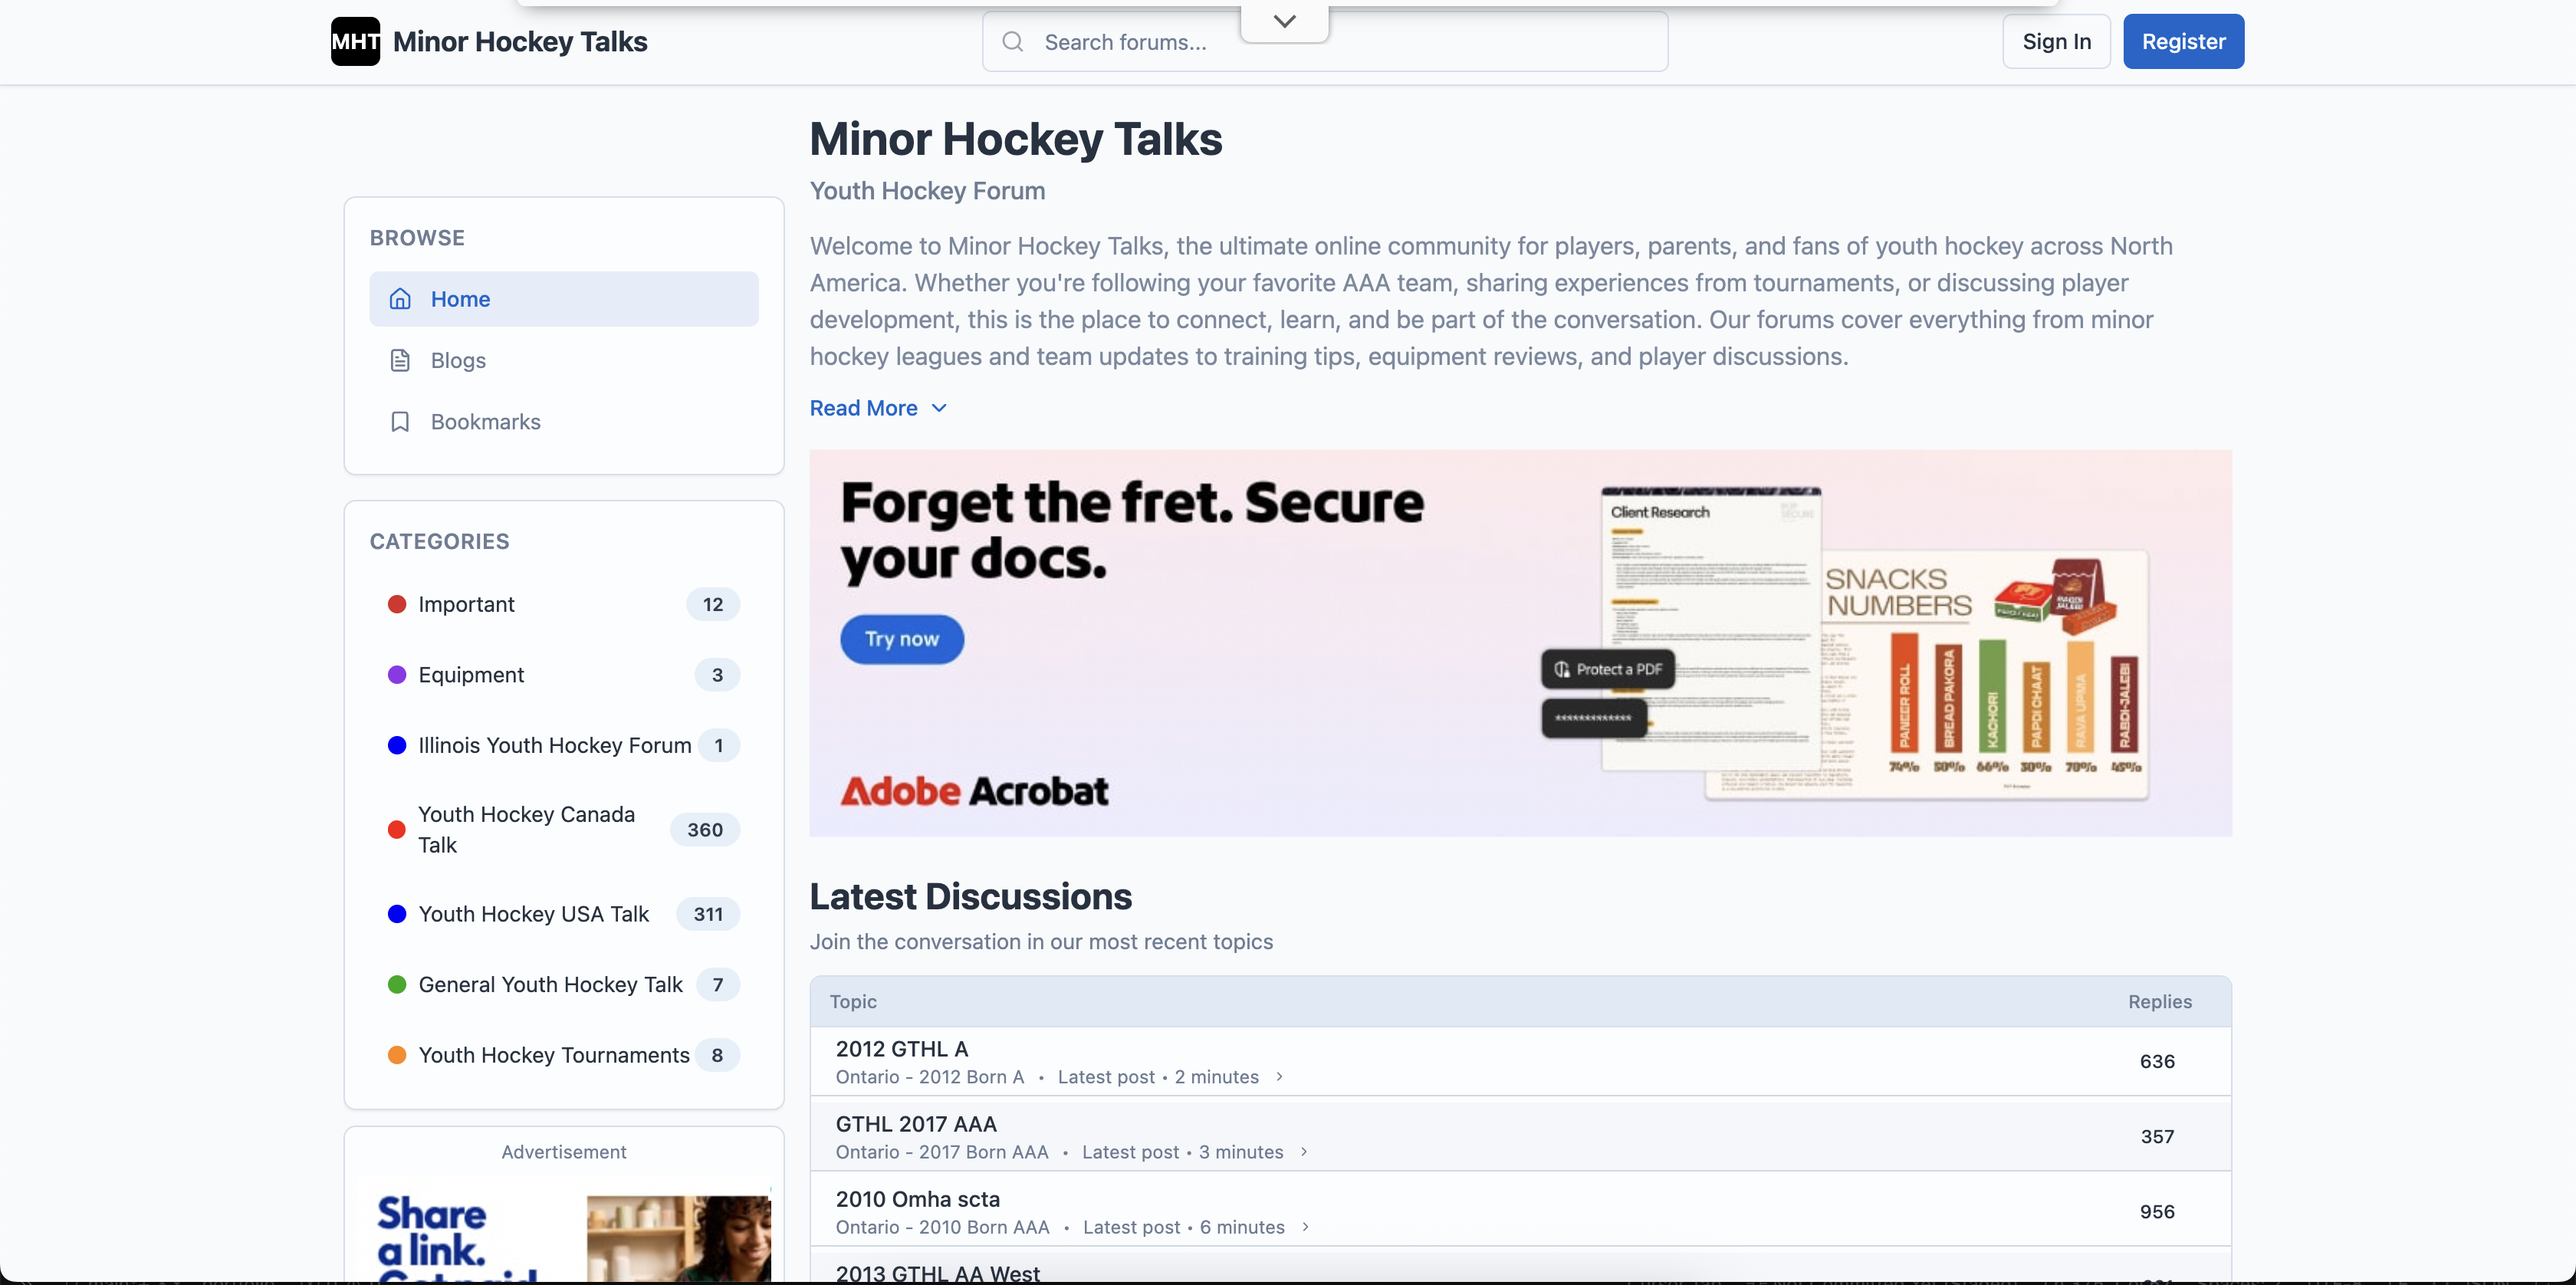The height and width of the screenshot is (1285, 2576).
Task: Open the 2012 GTHL A topic
Action: (x=902, y=1048)
